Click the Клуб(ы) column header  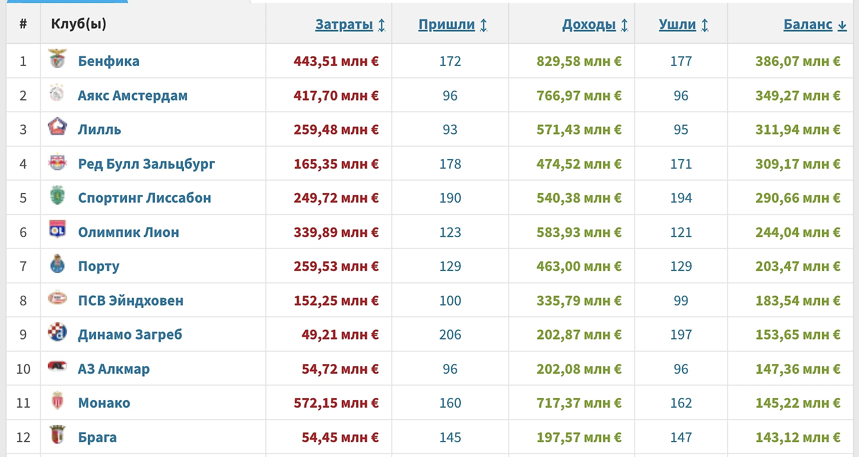click(78, 24)
